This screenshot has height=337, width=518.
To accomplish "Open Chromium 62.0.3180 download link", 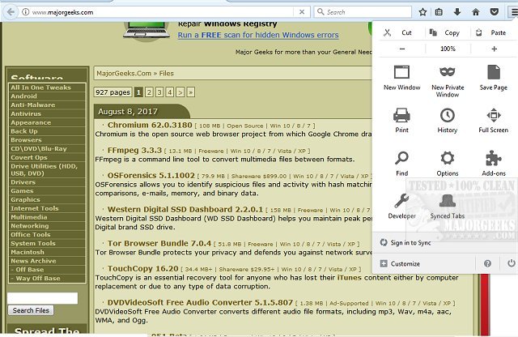I will click(x=150, y=125).
